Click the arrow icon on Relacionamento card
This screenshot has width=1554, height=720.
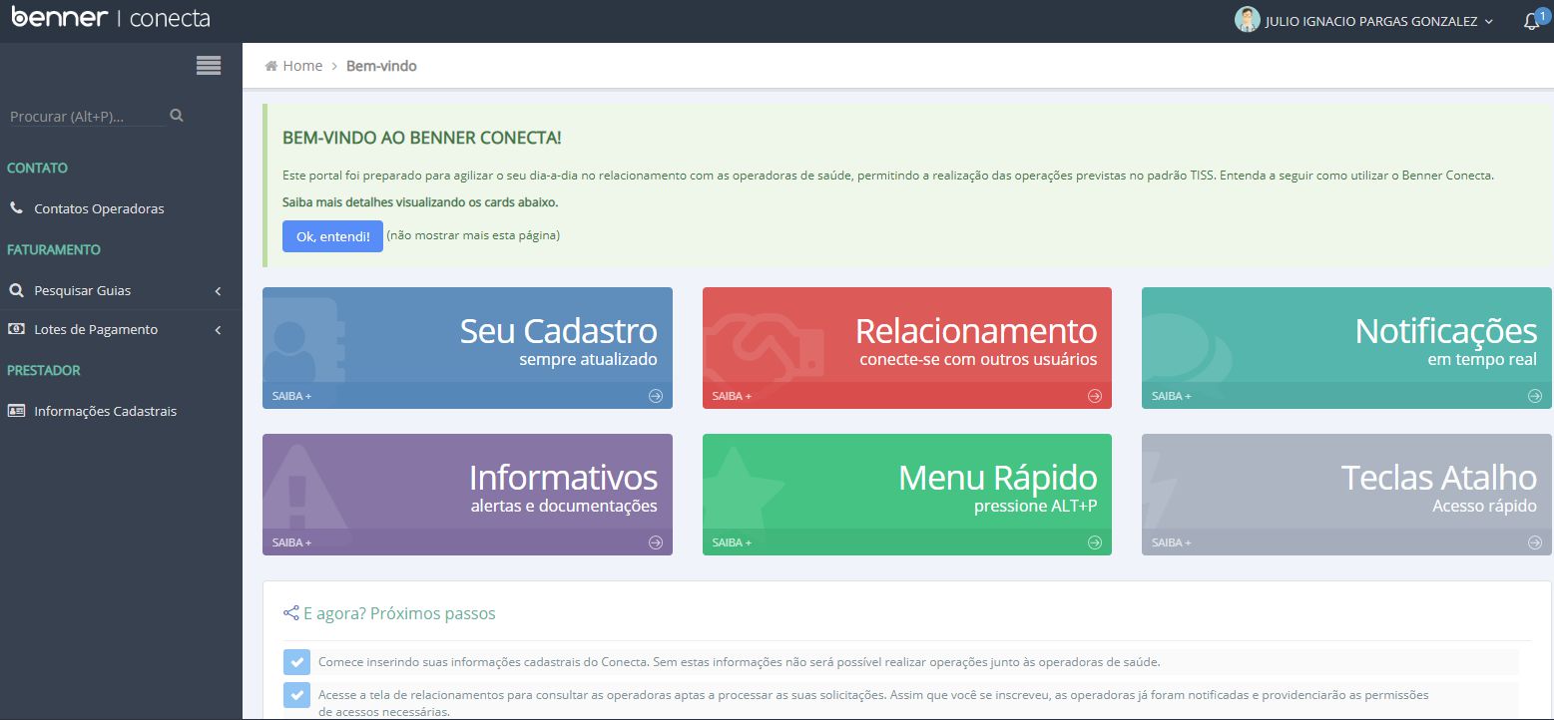(x=1095, y=396)
